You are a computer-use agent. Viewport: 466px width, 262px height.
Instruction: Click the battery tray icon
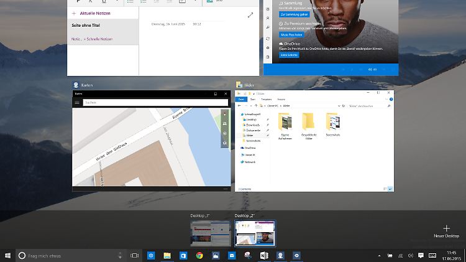click(x=390, y=256)
